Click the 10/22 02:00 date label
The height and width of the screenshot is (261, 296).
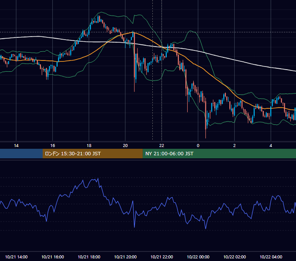pos(235,257)
